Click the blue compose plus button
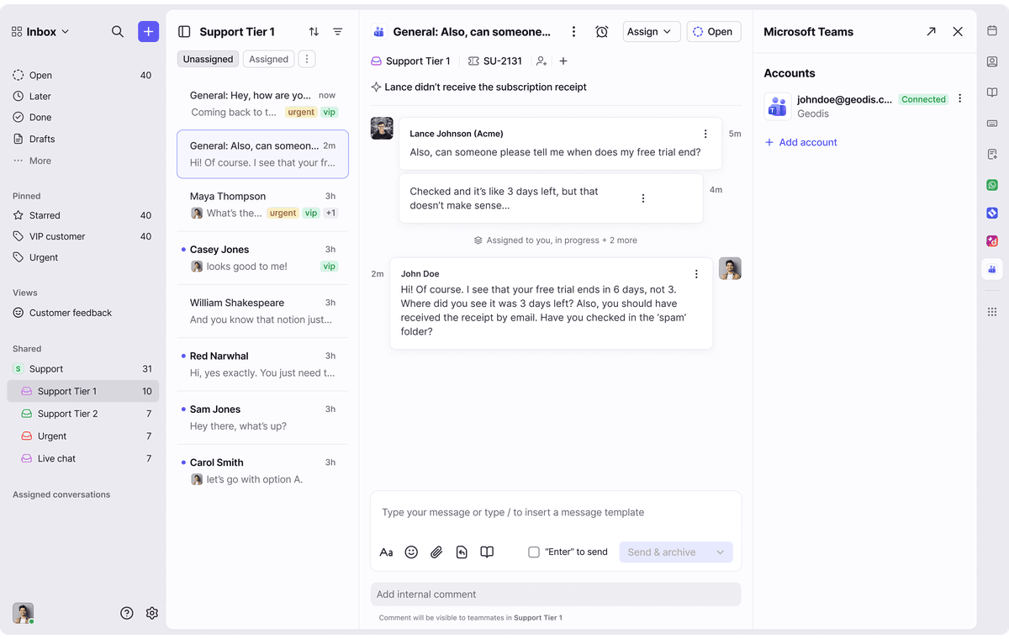 [148, 32]
